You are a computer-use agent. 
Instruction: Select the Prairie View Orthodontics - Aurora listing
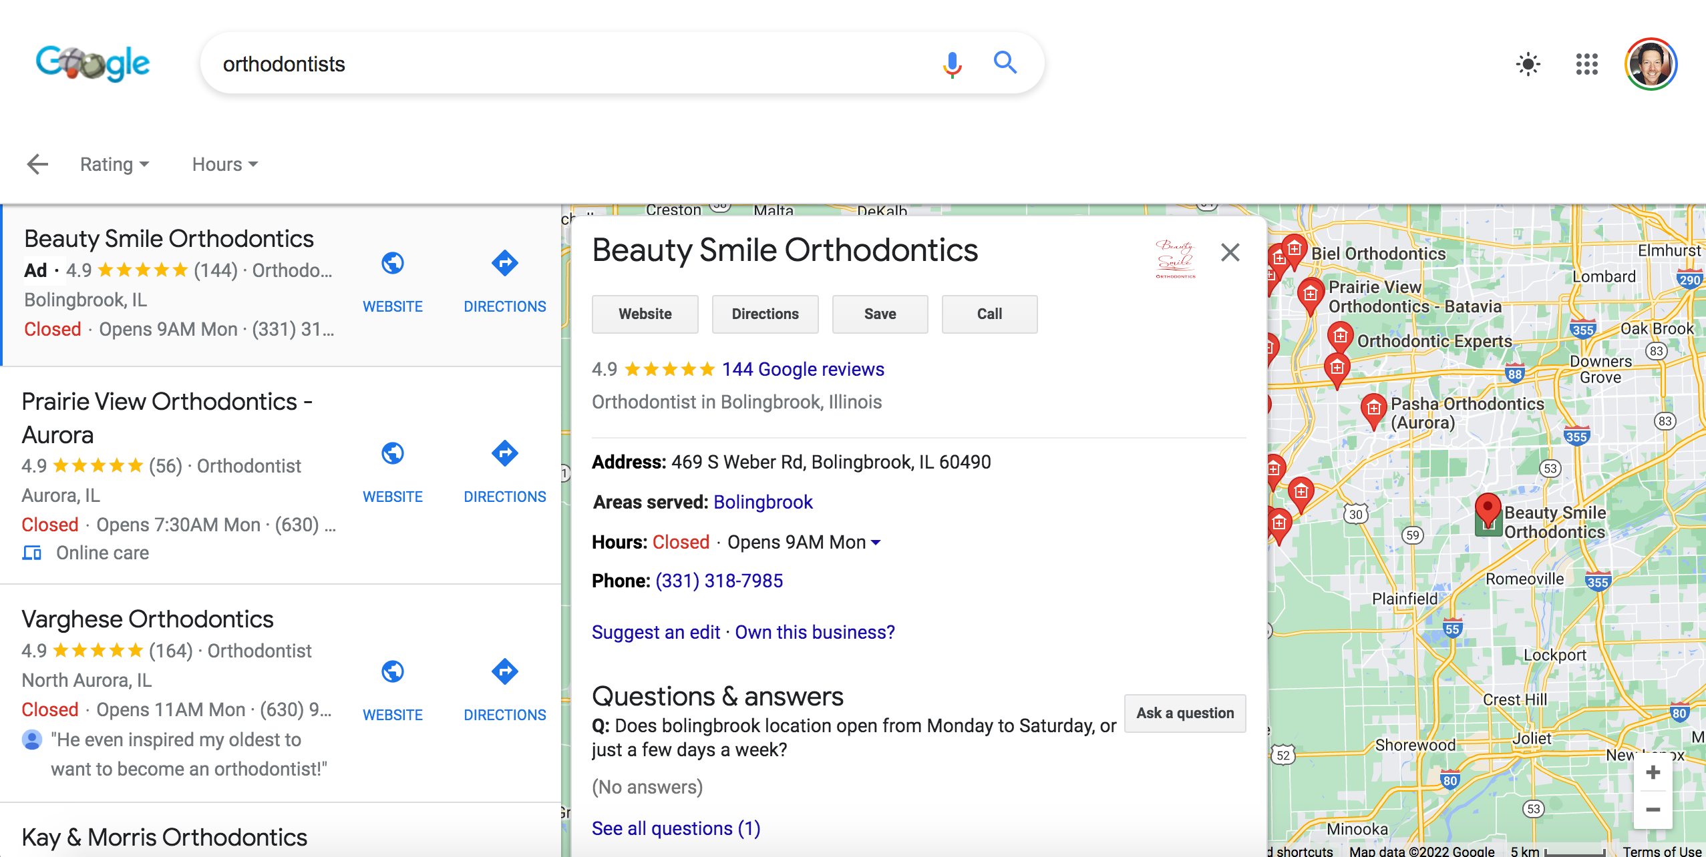coord(167,418)
